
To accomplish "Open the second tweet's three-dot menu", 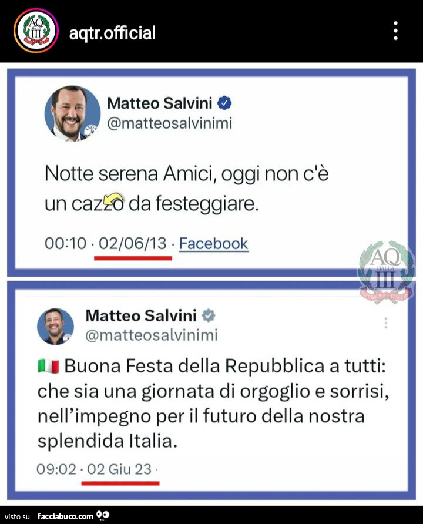I will coord(386,323).
